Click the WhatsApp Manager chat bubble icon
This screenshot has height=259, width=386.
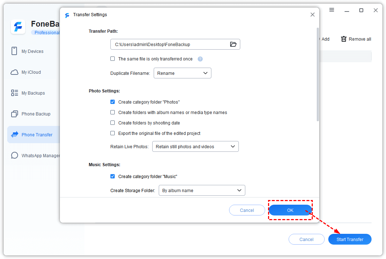click(x=14, y=155)
